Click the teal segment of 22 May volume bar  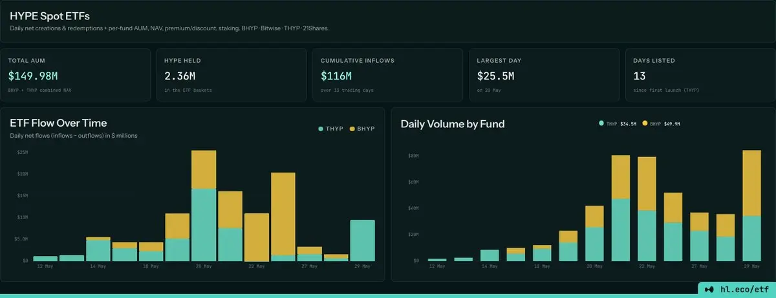[647, 236]
